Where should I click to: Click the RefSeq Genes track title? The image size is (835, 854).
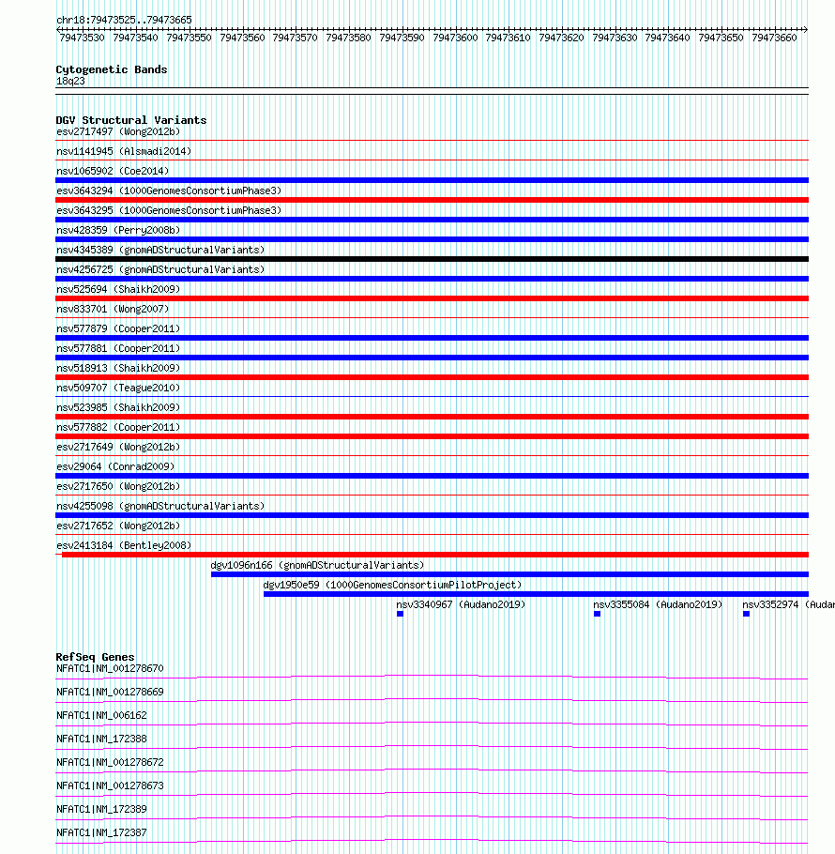click(x=96, y=657)
